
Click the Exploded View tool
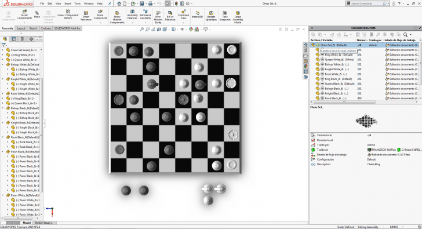tap(184, 14)
